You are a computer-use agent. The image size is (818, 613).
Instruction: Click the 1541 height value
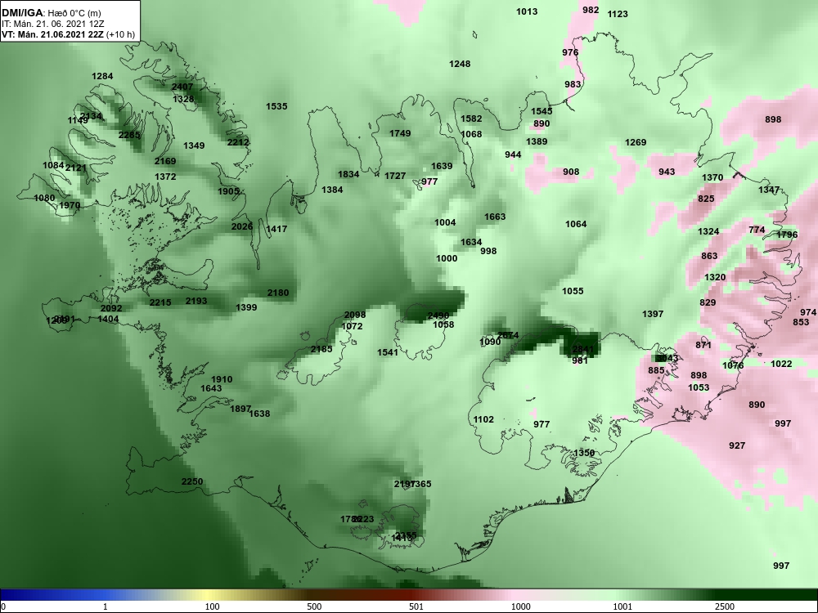click(x=388, y=352)
